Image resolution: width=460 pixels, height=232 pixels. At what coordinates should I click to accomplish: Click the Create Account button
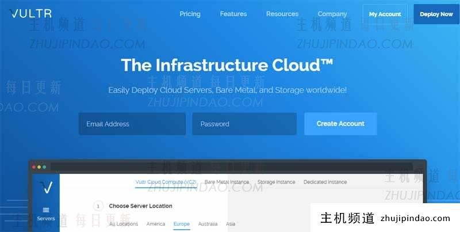tap(340, 124)
